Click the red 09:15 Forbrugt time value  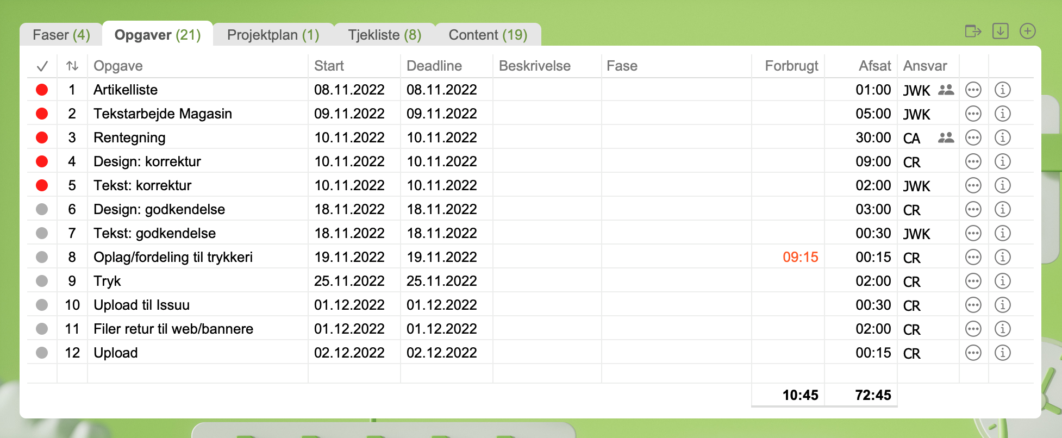[x=800, y=257]
